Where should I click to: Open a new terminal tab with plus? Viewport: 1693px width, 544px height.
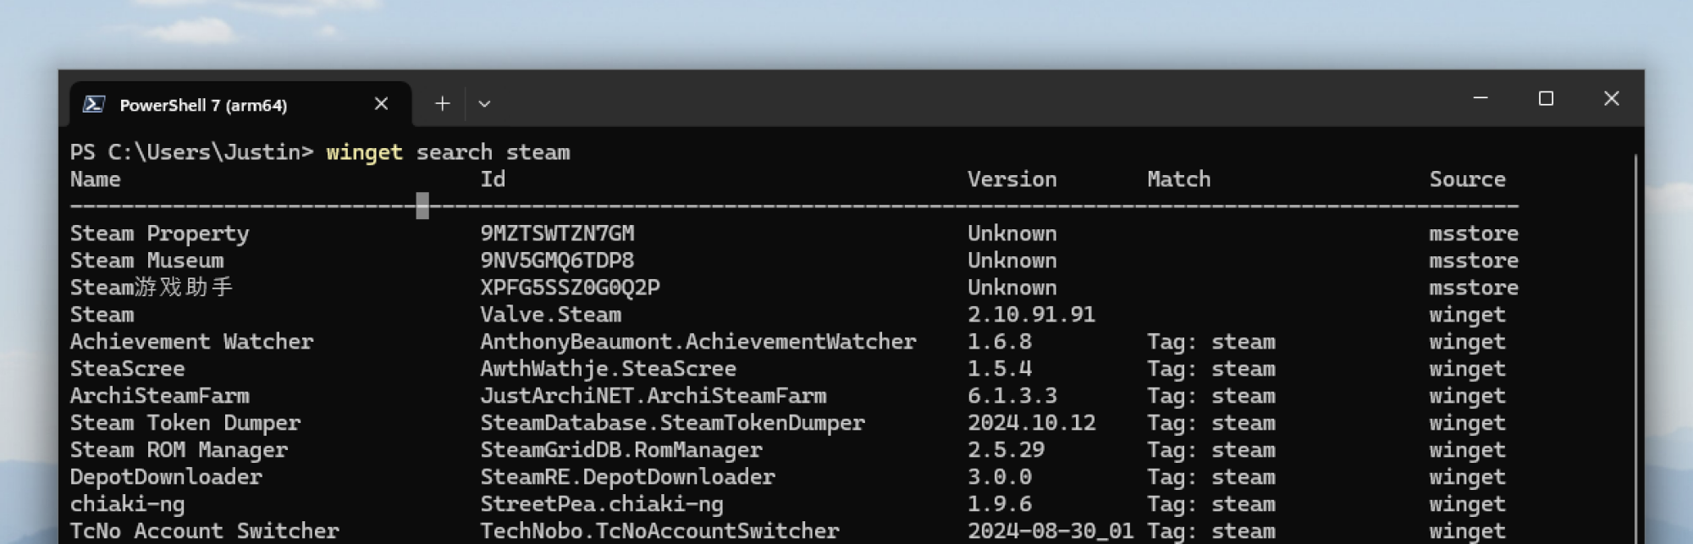442,104
